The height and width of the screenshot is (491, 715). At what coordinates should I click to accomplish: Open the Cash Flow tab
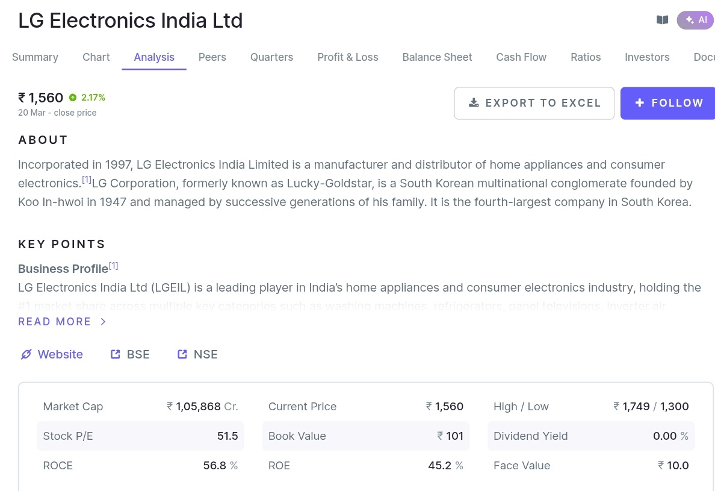click(521, 57)
